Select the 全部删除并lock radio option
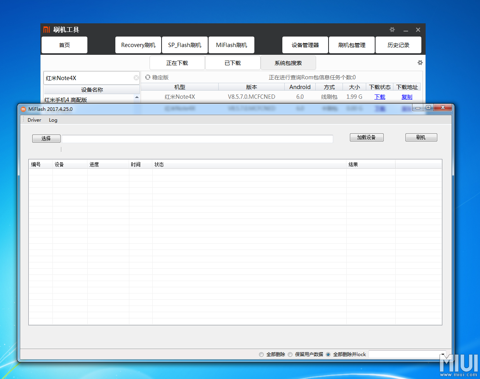 click(x=328, y=354)
